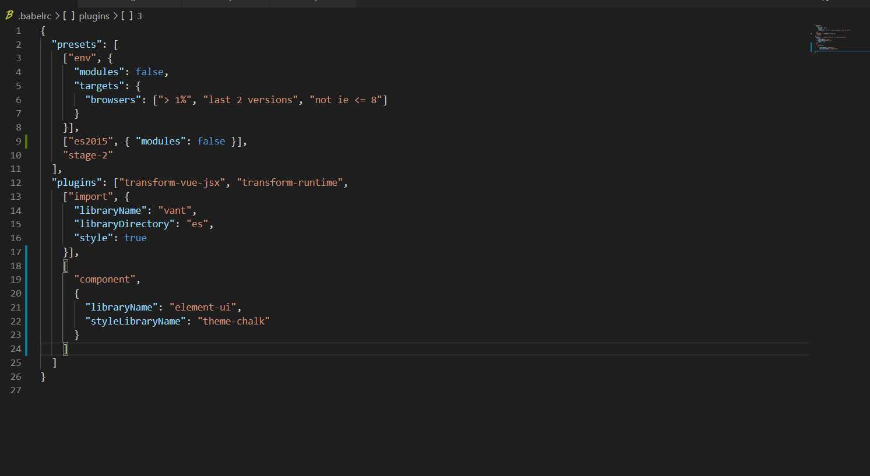Click the "libraryDirectory" key
The width and height of the screenshot is (870, 476).
coord(124,224)
